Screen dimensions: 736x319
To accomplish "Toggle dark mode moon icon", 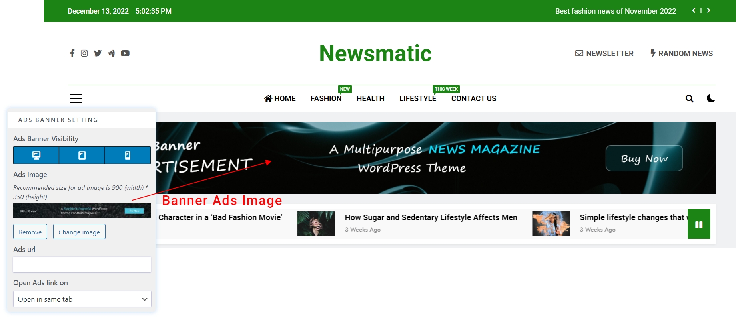I will [x=710, y=98].
